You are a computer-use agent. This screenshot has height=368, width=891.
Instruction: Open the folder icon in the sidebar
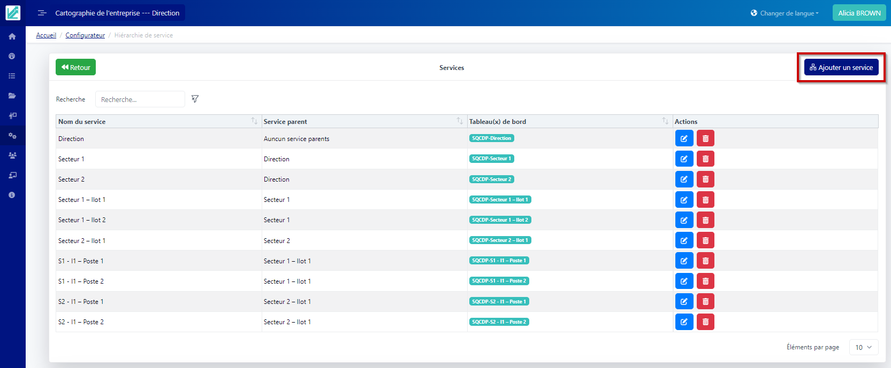point(12,96)
